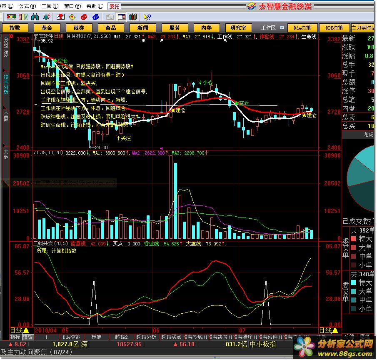Open the 债券 category button
Screen dimensions: 377x360
coord(79,28)
